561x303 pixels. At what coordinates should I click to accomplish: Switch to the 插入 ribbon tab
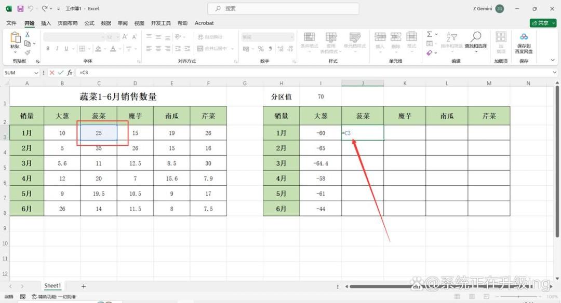(46, 23)
